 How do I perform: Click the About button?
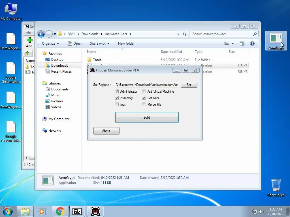pyautogui.click(x=106, y=131)
